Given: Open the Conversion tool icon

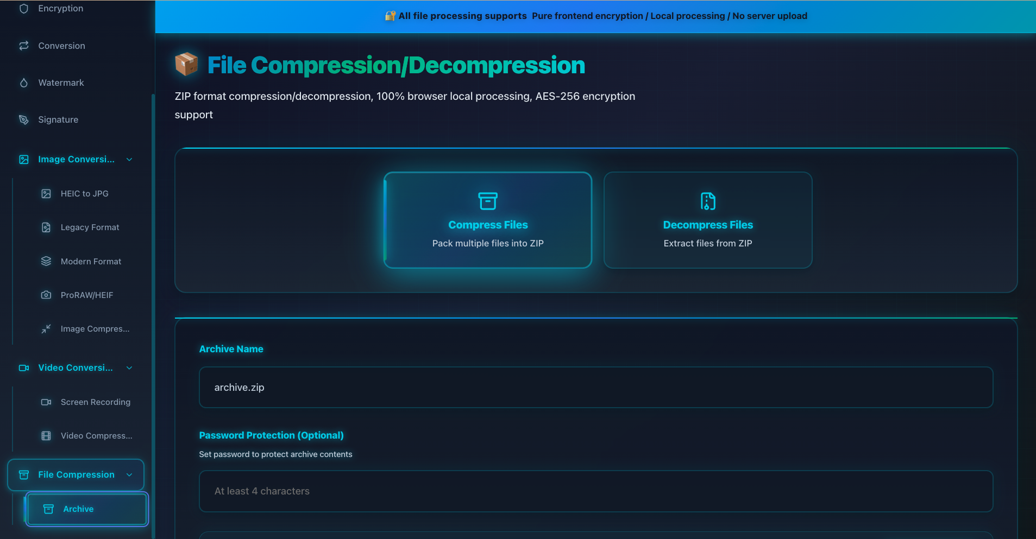Looking at the screenshot, I should (23, 46).
